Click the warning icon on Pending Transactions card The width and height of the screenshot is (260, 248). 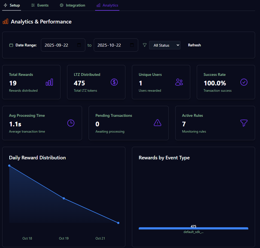pos(157,123)
